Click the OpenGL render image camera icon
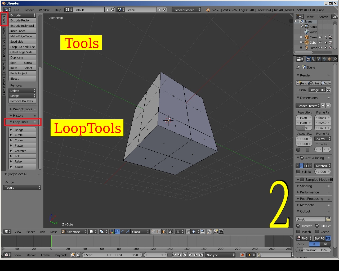The image size is (339, 271). pos(216,232)
